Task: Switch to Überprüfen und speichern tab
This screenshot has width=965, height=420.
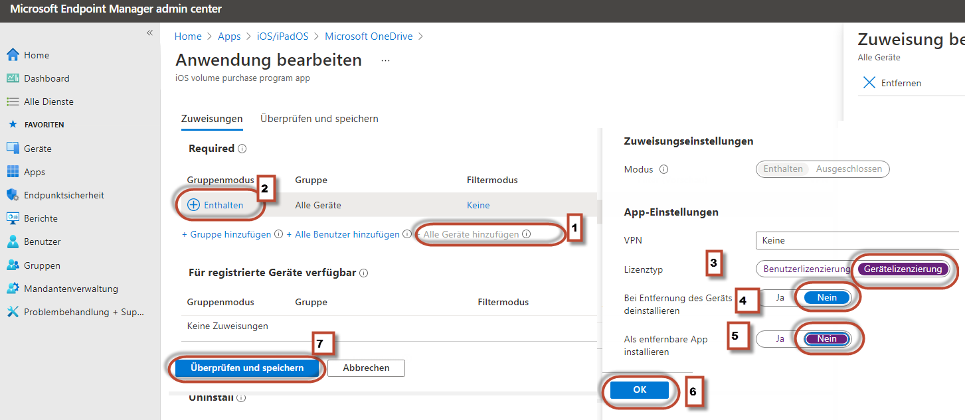Action: (x=319, y=119)
